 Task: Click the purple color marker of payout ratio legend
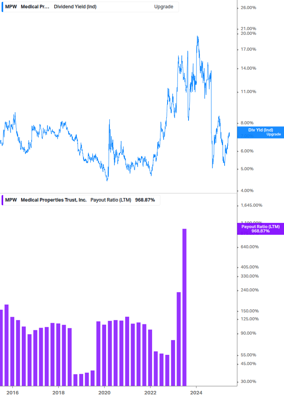2,200
